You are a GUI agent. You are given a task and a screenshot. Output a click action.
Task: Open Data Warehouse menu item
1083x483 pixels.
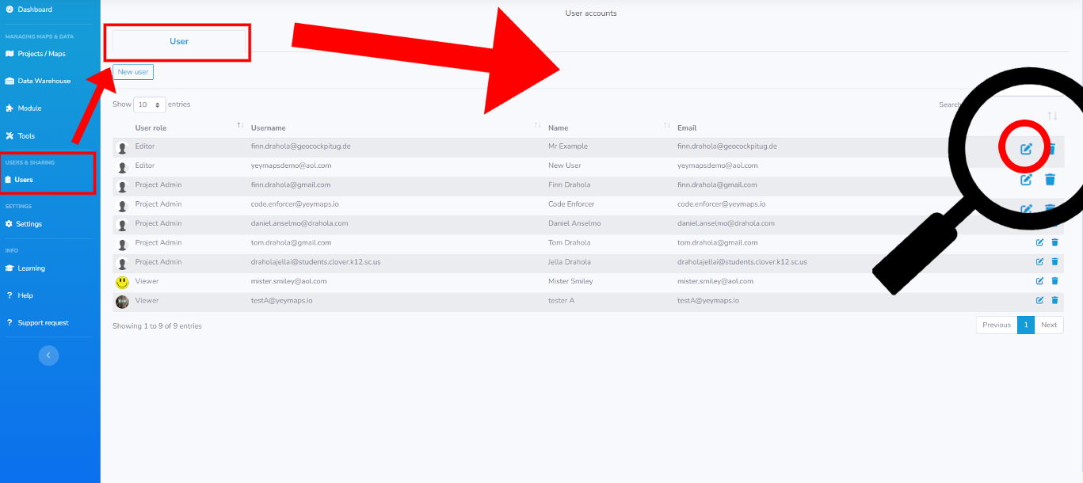(x=44, y=81)
